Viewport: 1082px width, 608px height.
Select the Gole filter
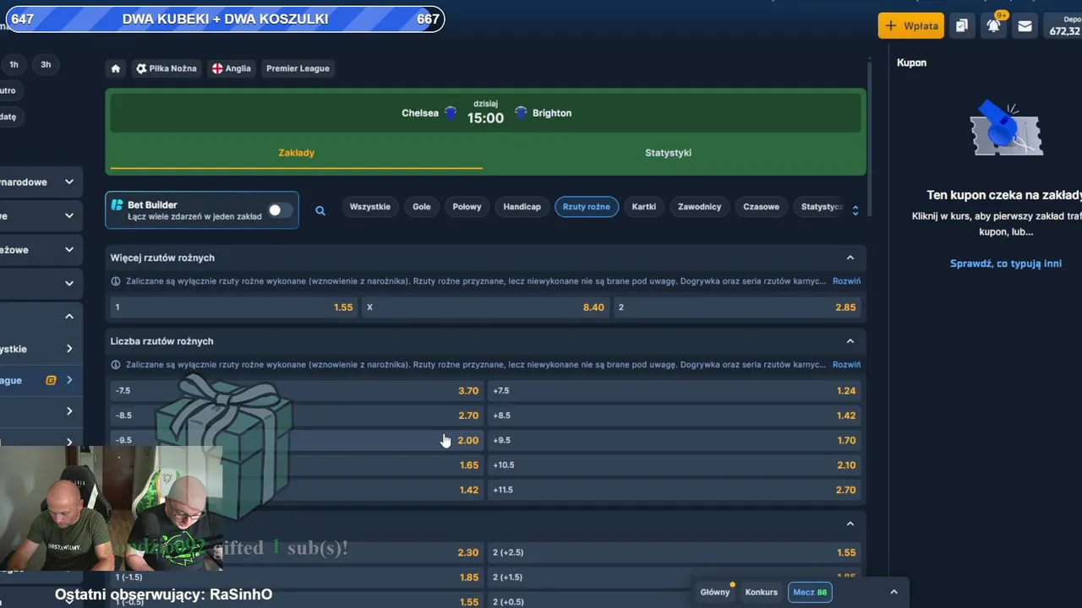(422, 207)
